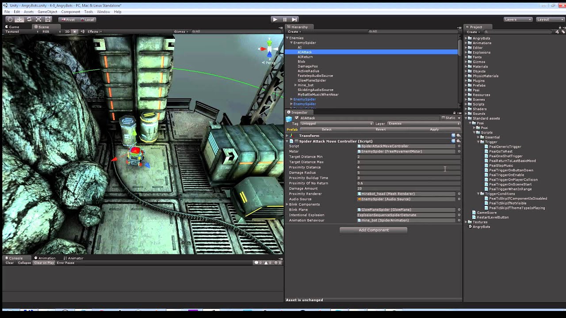Toggle console Error Pause option
Viewport: 566px width, 318px height.
[65, 263]
